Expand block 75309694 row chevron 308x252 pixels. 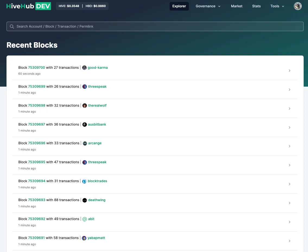pyautogui.click(x=289, y=184)
